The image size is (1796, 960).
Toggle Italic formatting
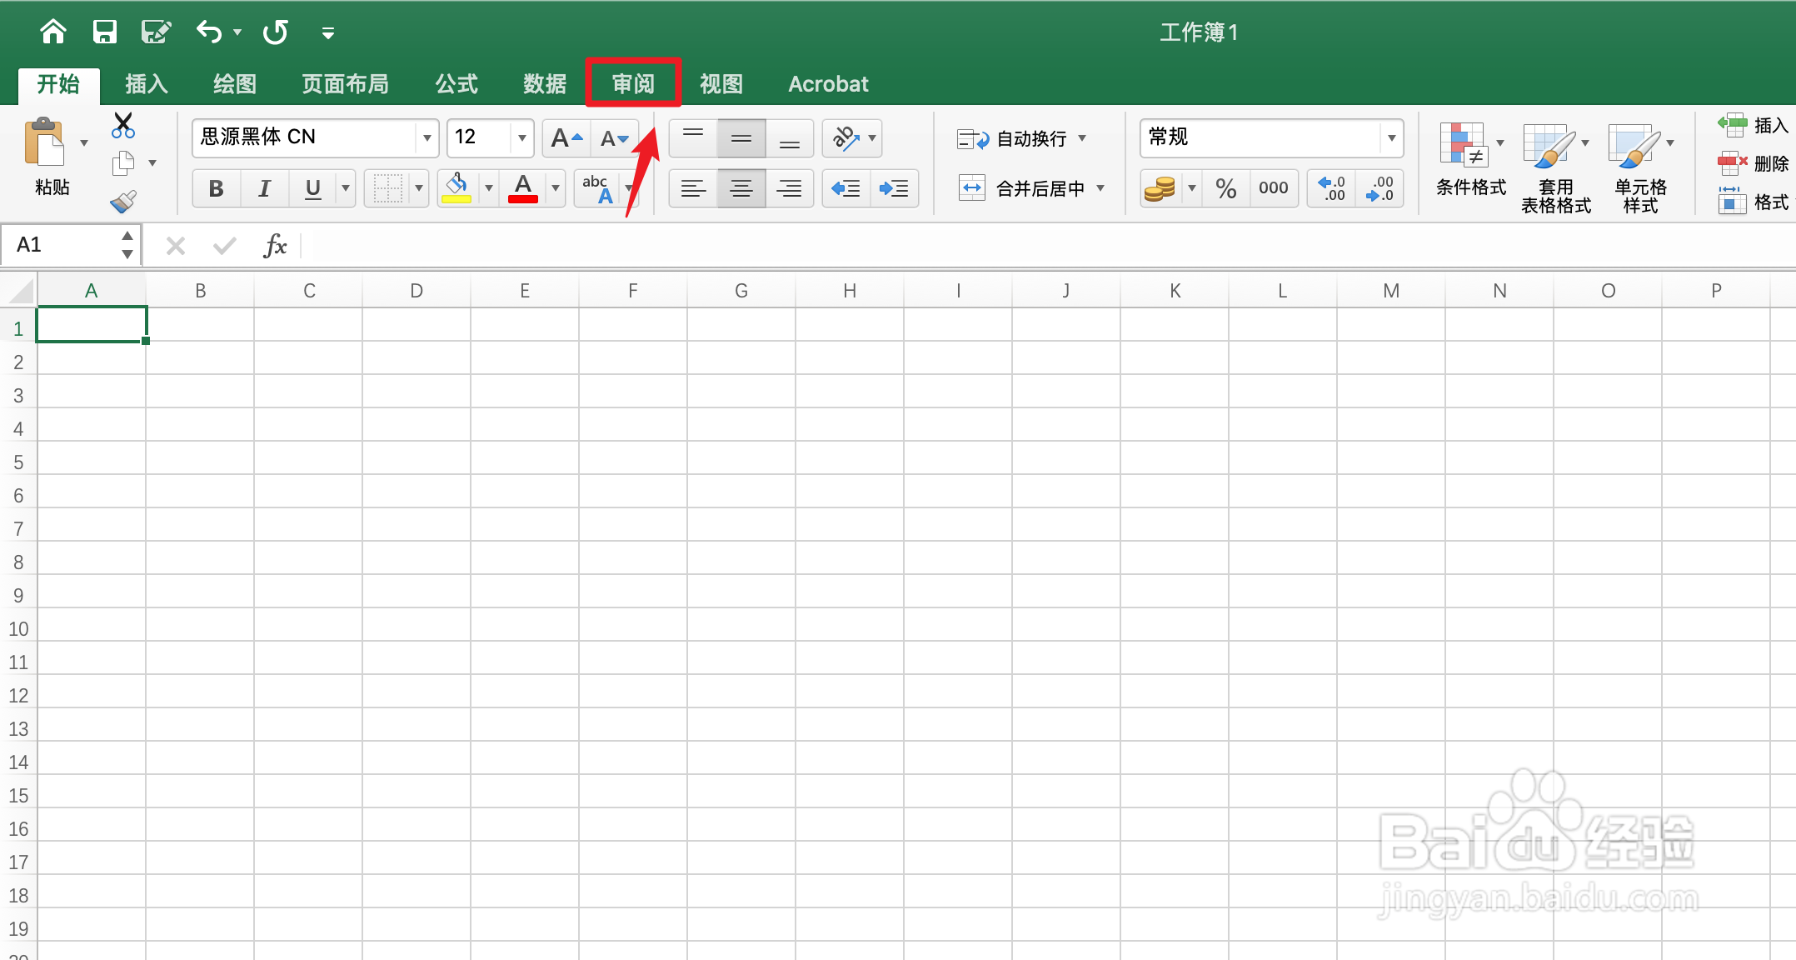pyautogui.click(x=264, y=189)
